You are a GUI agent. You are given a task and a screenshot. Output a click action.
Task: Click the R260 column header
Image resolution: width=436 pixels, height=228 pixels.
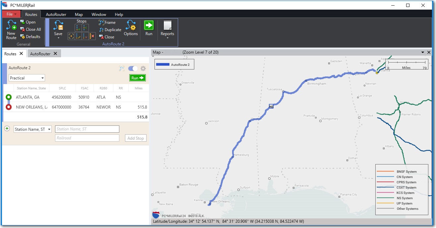point(103,88)
